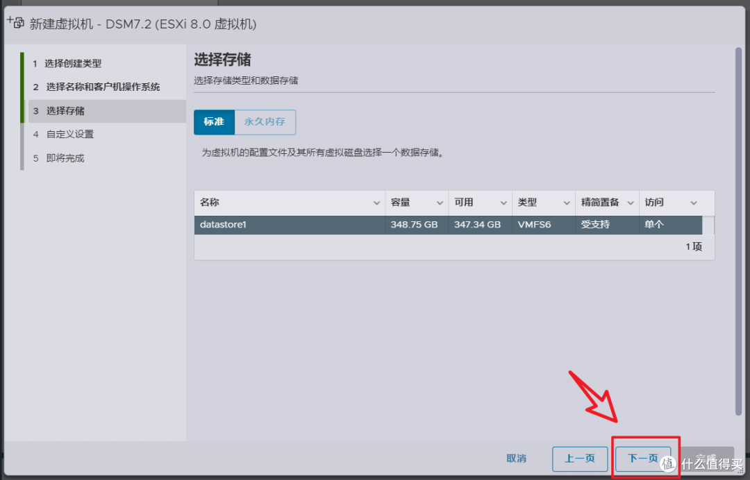Open the 类型 column dropdown arrow
Image resolution: width=750 pixels, height=480 pixels.
(x=567, y=203)
